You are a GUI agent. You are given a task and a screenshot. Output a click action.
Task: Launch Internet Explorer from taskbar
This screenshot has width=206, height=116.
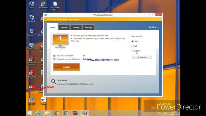38,113
